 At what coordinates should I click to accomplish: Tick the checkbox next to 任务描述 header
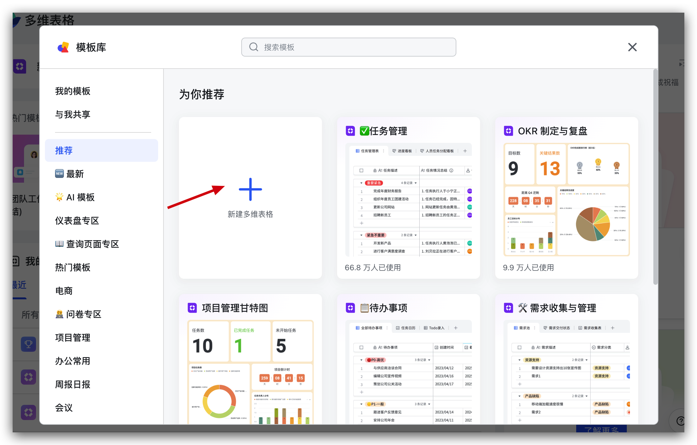point(361,170)
